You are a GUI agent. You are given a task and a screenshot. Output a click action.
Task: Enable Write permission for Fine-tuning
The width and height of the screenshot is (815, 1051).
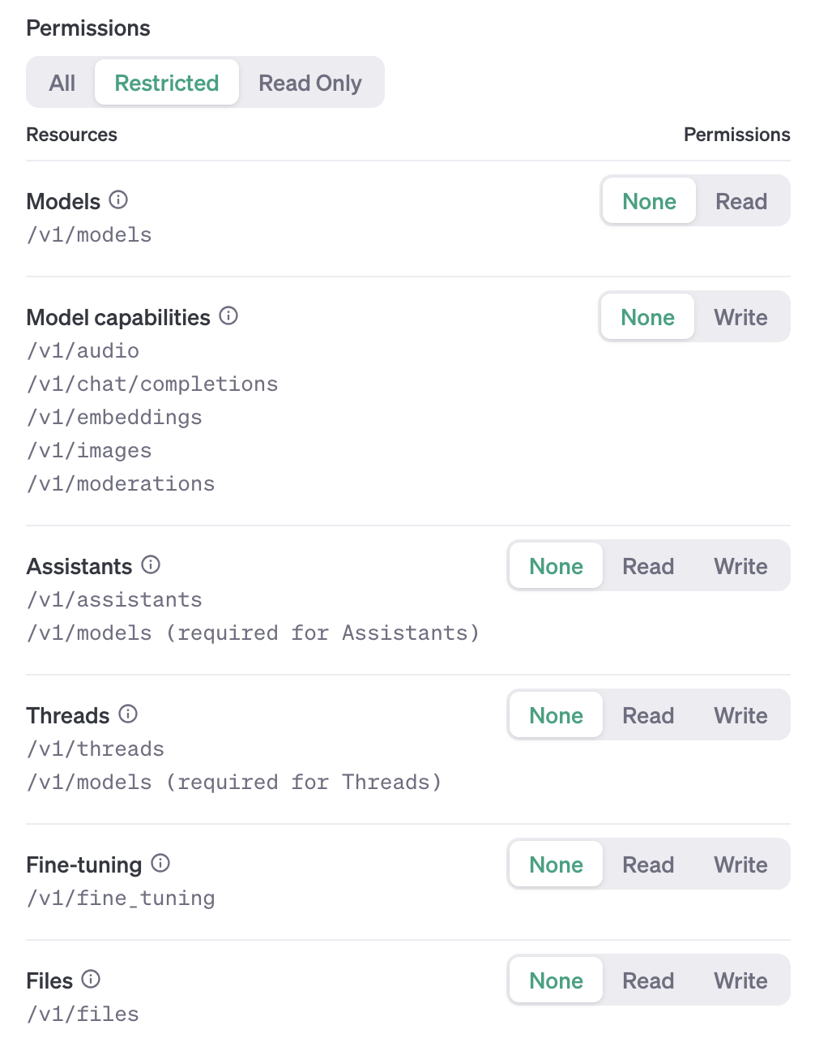[740, 864]
